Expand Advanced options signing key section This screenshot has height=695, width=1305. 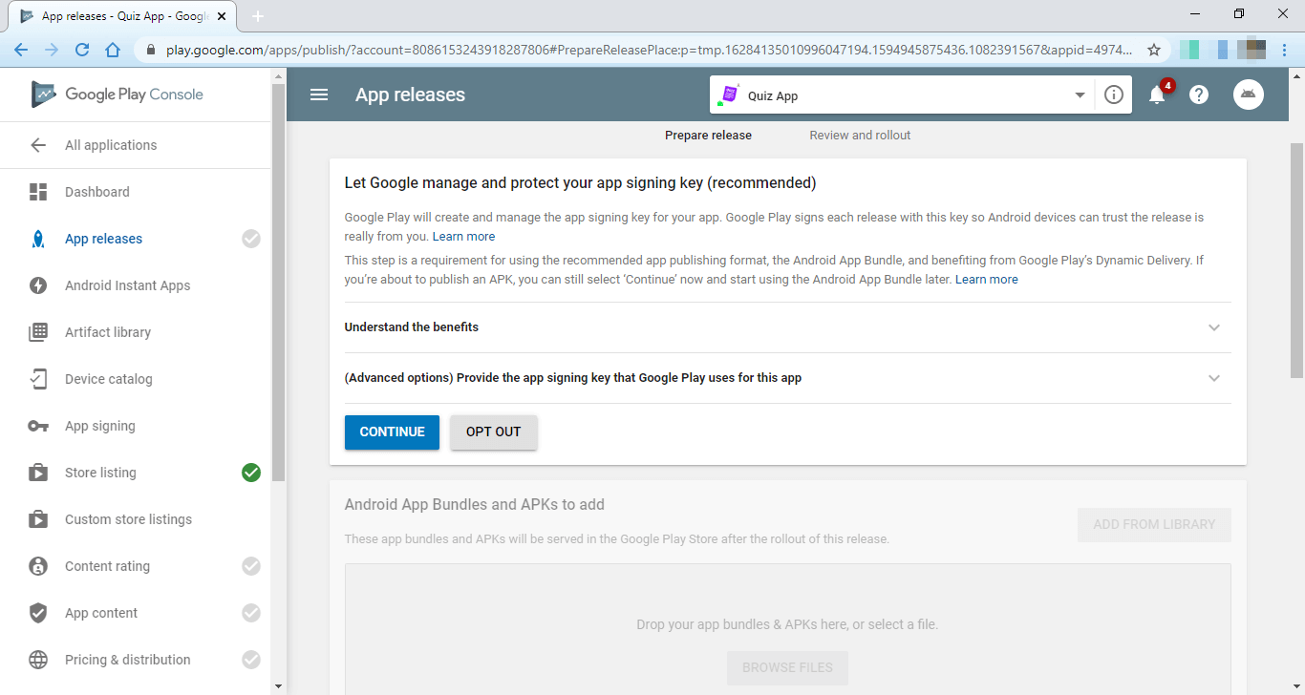pyautogui.click(x=1213, y=378)
